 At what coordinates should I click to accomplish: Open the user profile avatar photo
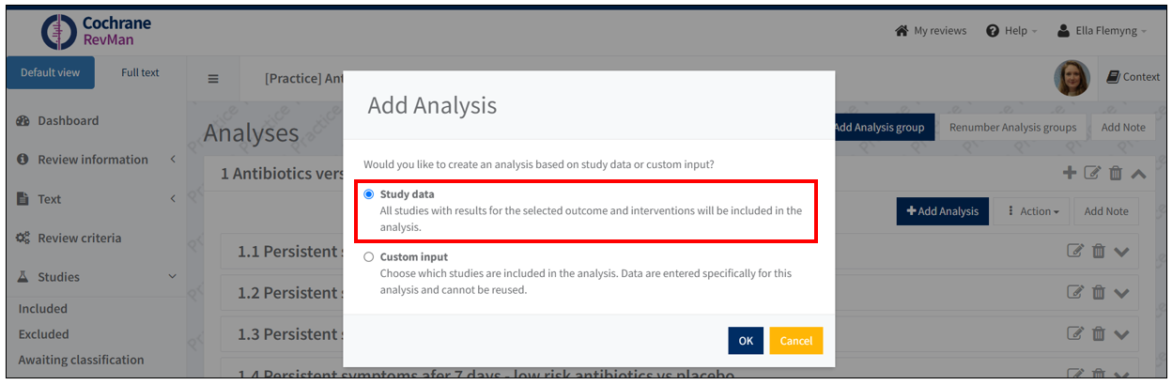(x=1072, y=78)
